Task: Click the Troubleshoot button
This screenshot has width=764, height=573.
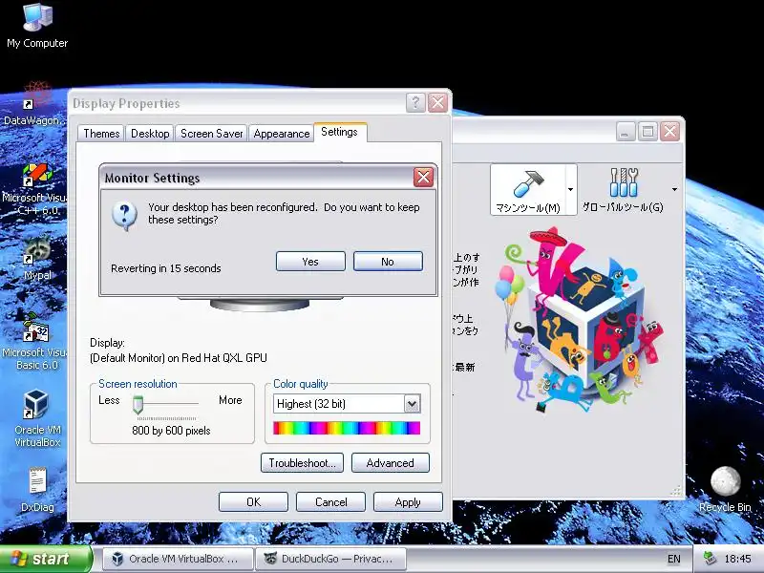Action: coord(302,463)
